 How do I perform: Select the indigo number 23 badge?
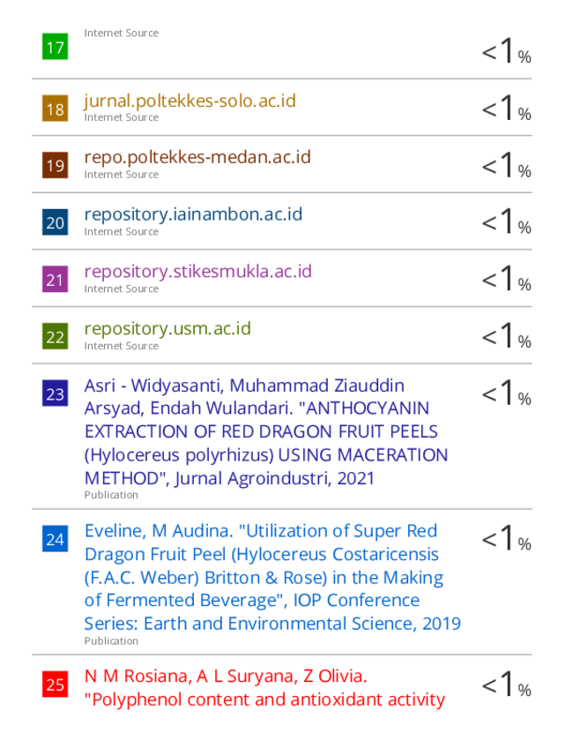(55, 393)
